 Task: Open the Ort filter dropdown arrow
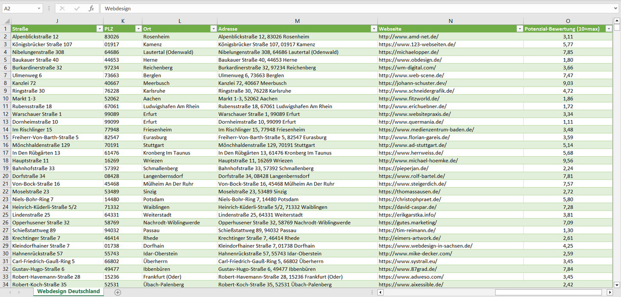(213, 29)
